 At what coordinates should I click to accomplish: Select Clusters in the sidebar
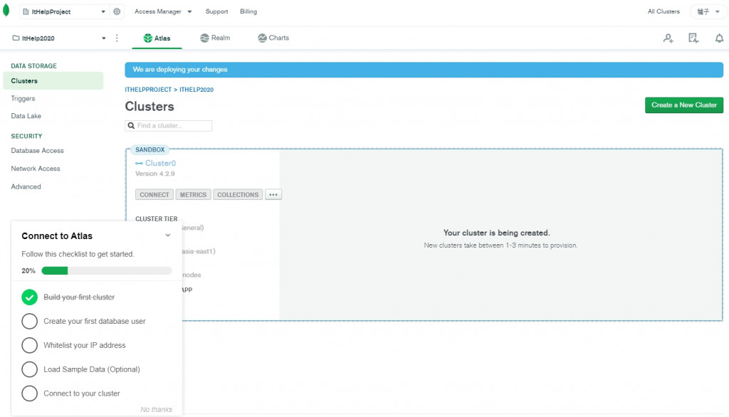click(53, 81)
